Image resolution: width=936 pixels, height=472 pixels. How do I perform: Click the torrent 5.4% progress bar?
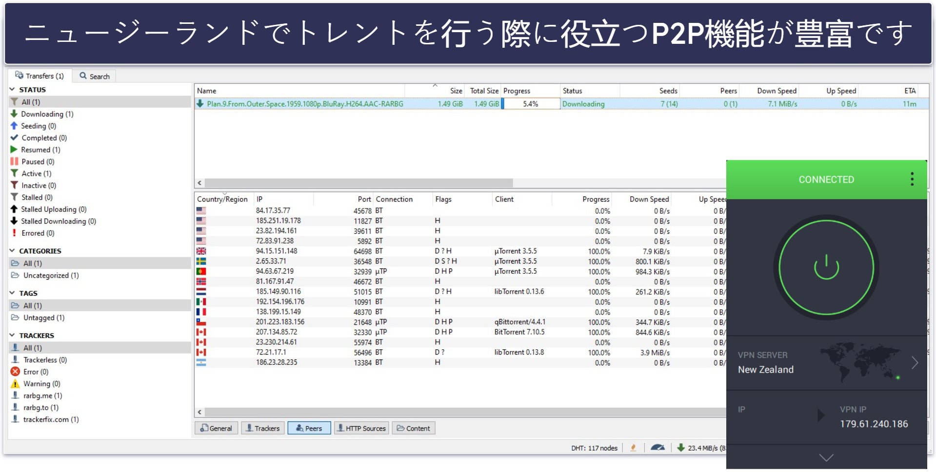tap(531, 104)
